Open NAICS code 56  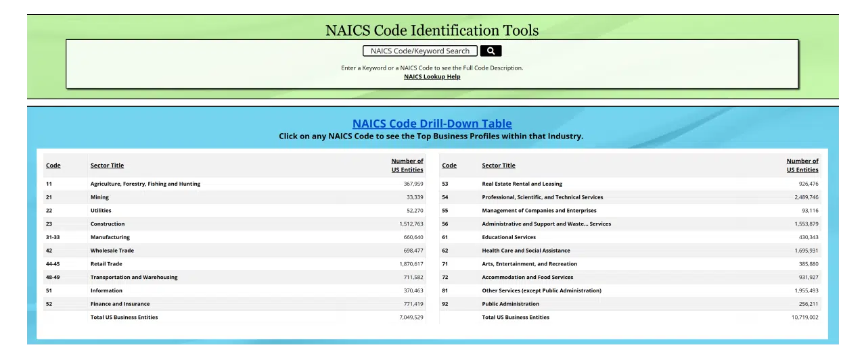[445, 224]
